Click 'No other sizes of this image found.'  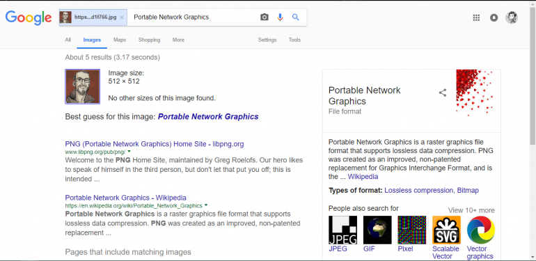click(x=162, y=98)
